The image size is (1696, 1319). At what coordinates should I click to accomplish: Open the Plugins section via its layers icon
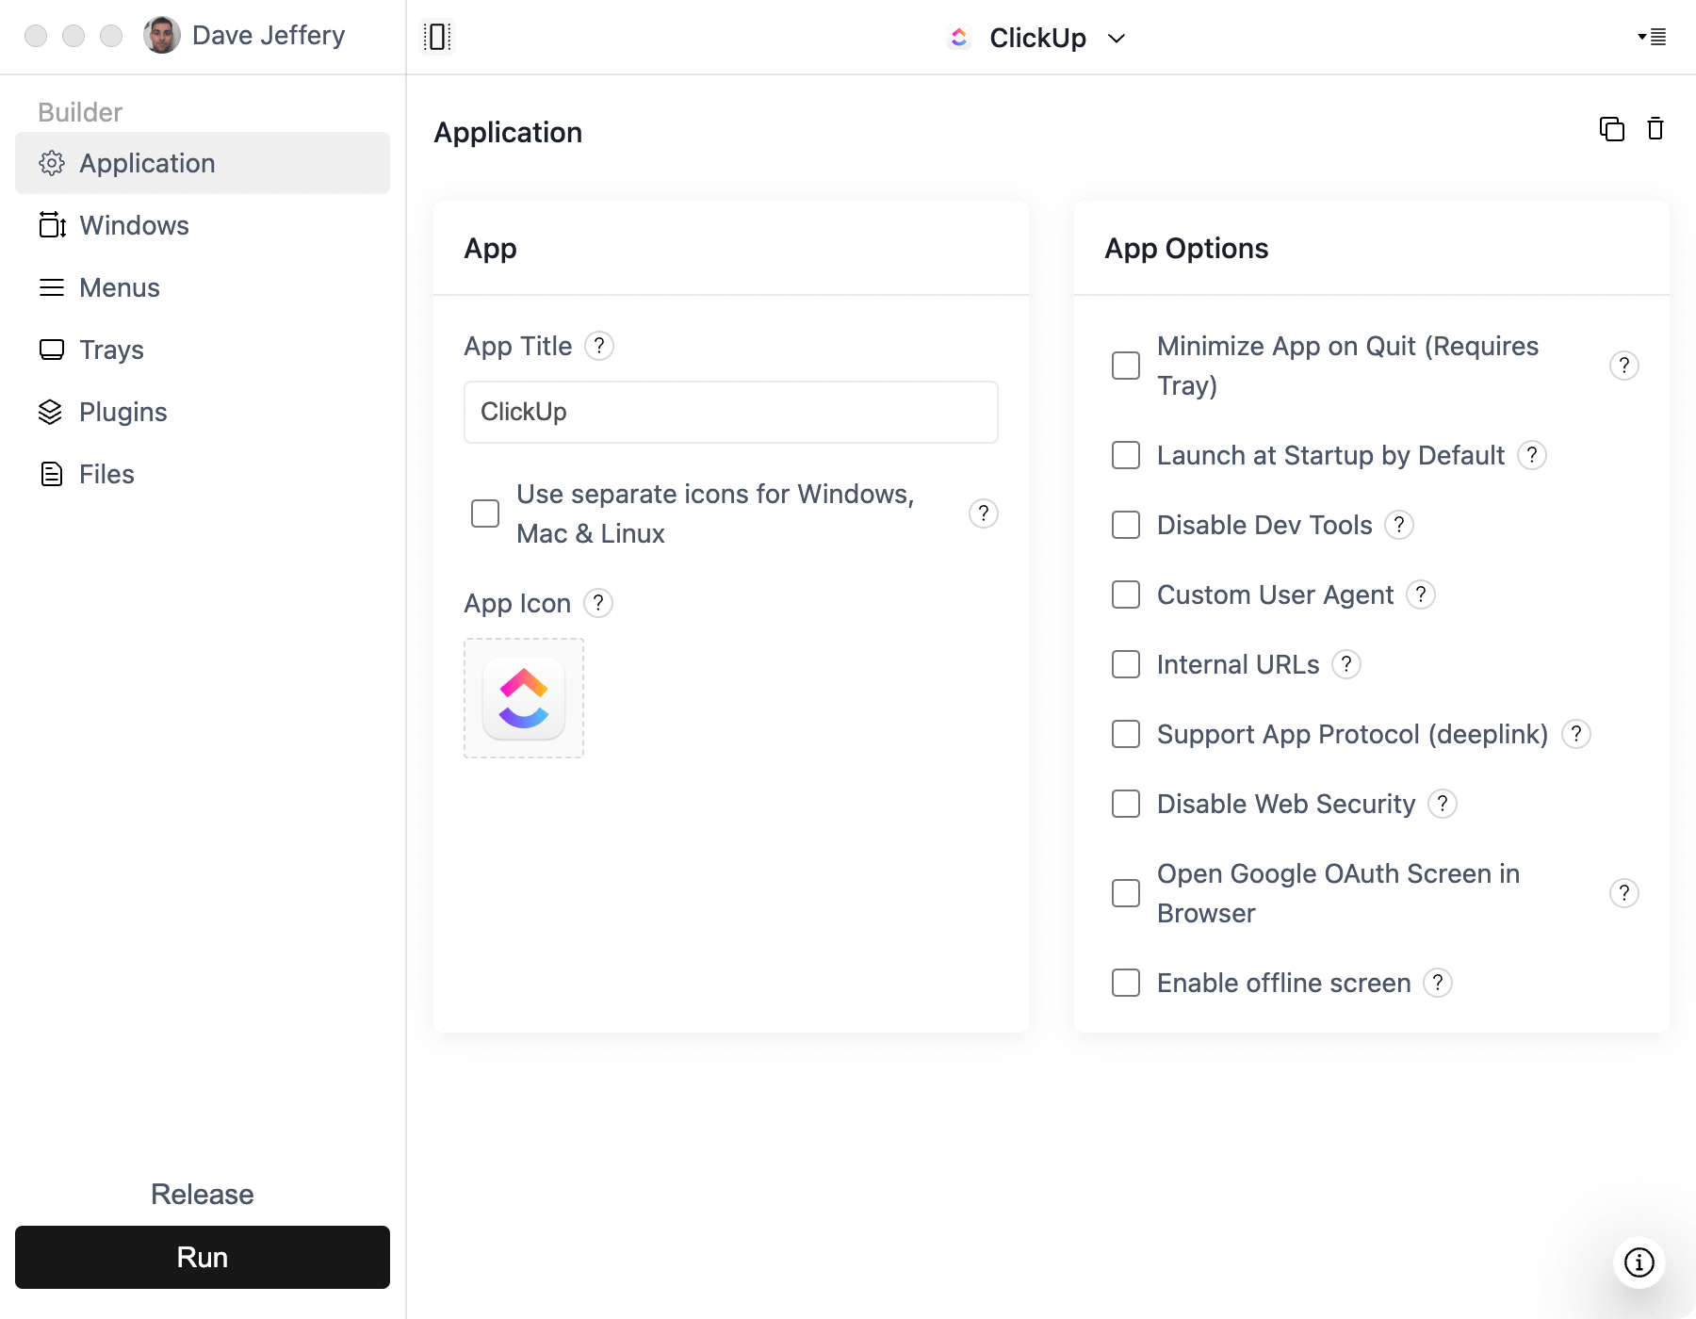coord(52,412)
